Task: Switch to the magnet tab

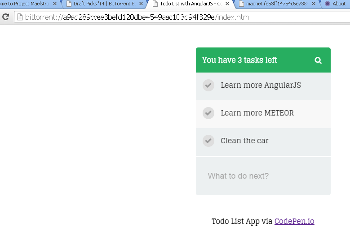Action: pyautogui.click(x=275, y=4)
